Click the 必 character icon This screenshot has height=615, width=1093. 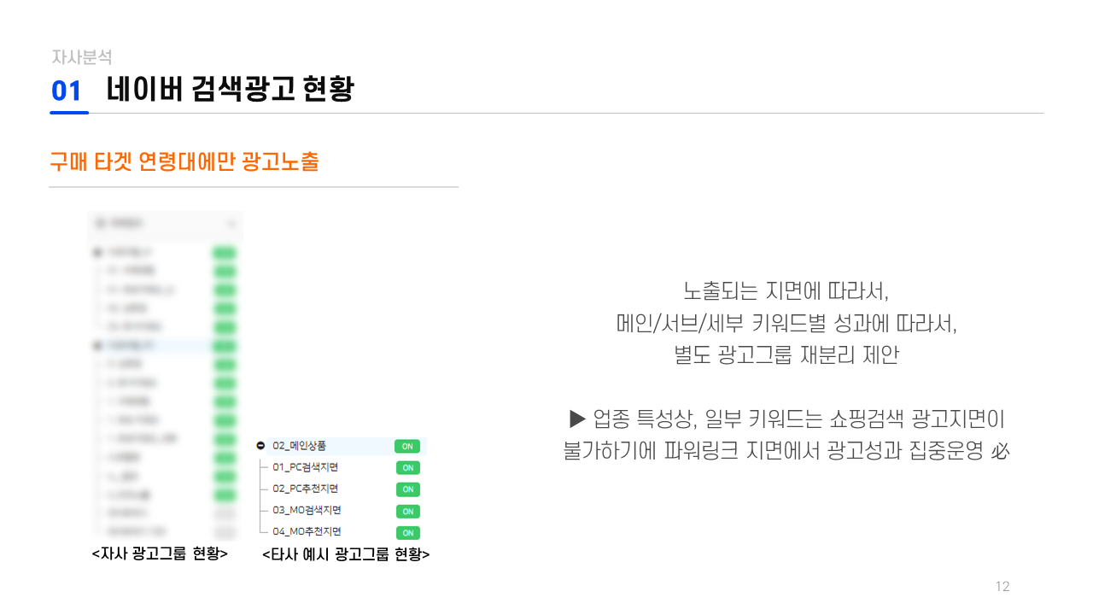[1001, 452]
